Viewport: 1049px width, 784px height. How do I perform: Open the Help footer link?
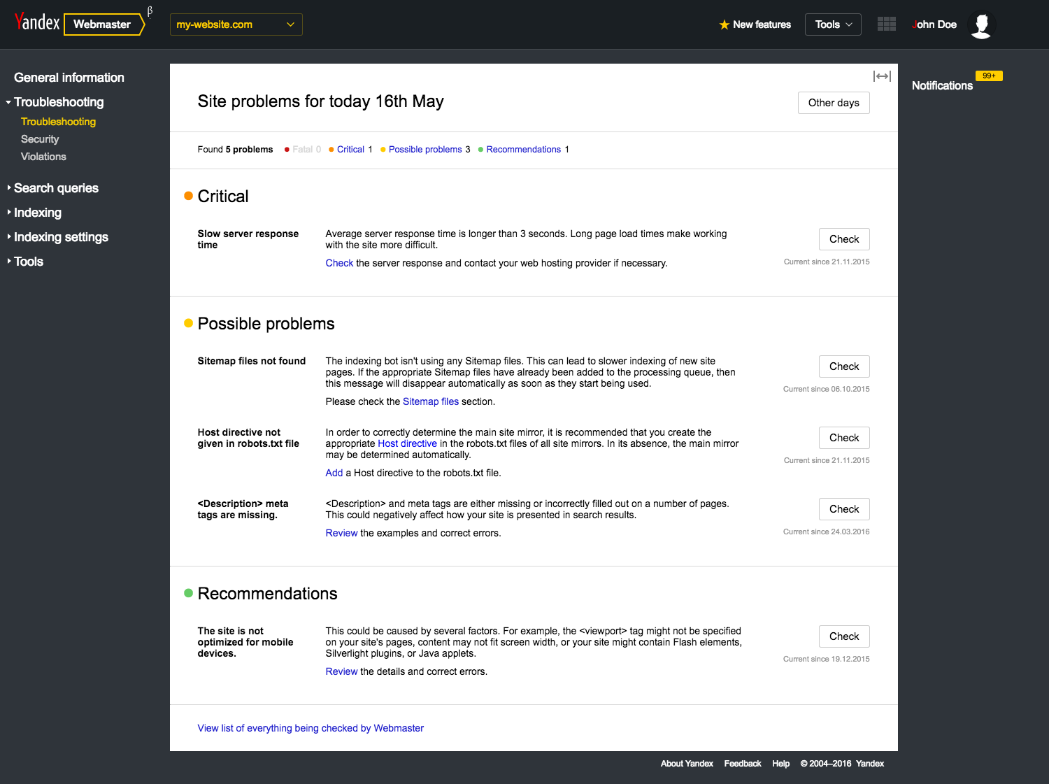[780, 764]
